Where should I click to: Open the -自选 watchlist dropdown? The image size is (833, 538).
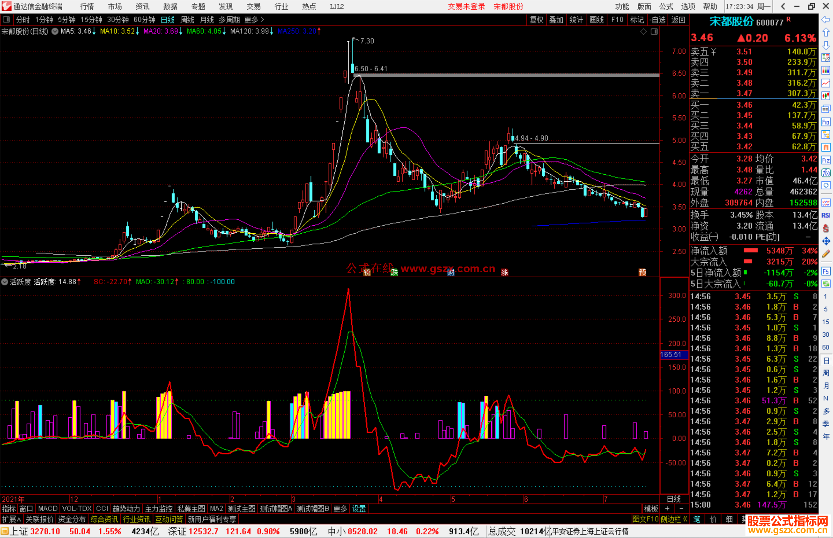point(658,20)
